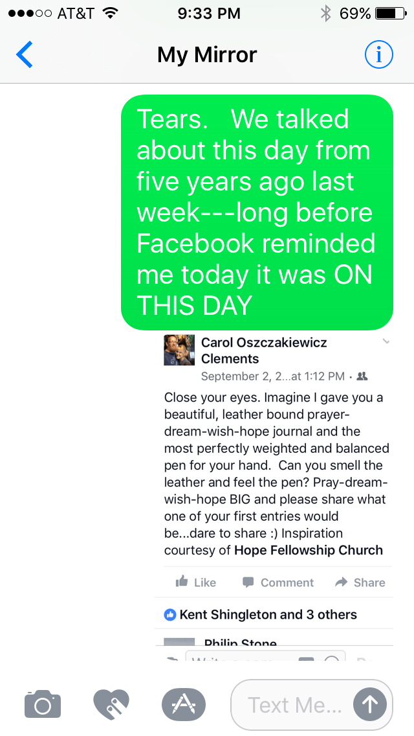Send message with the up arrow button
Screen dimensions: 414x736
pyautogui.click(x=369, y=704)
